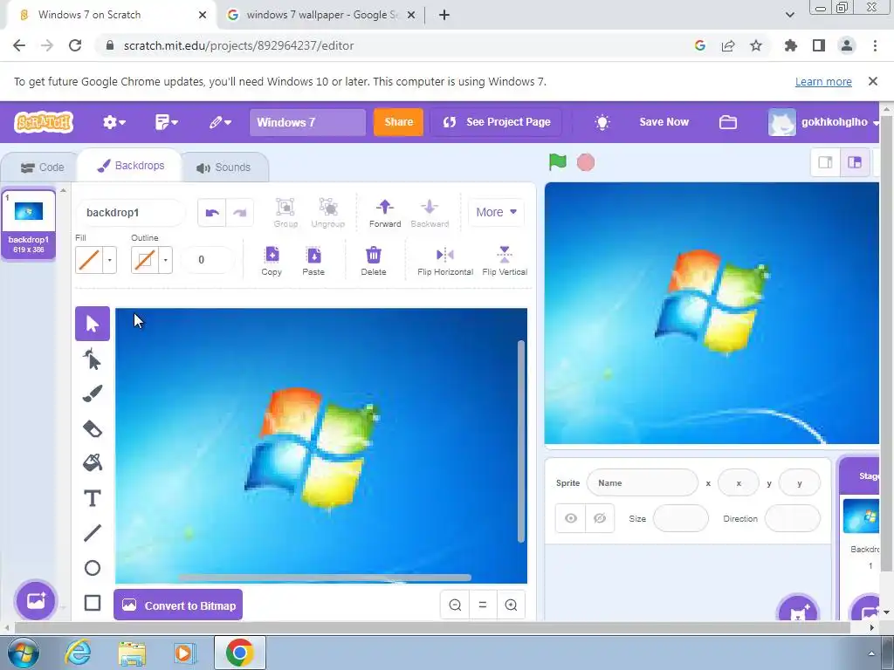Image resolution: width=894 pixels, height=670 pixels.
Task: Click the outline width field
Action: point(208,260)
